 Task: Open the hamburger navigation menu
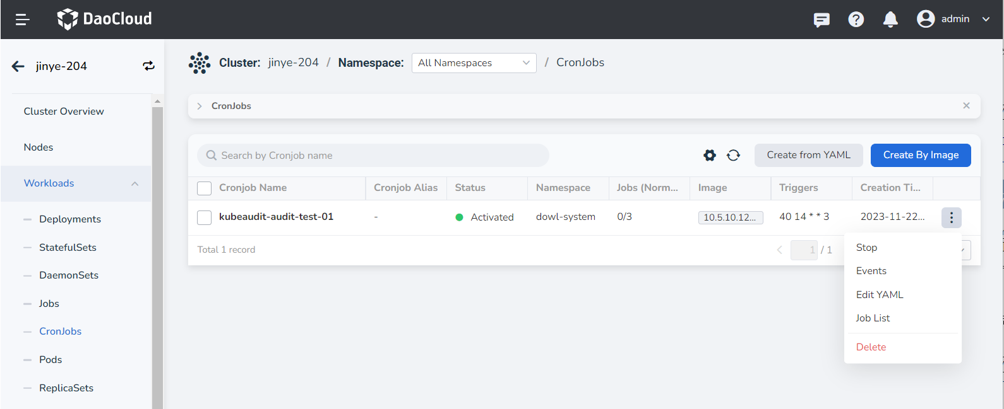tap(23, 20)
